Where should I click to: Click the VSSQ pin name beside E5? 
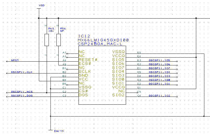(118, 52)
